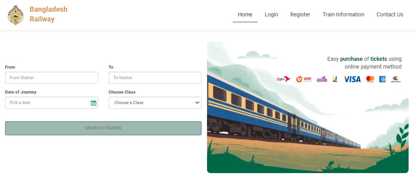
Task: Open the Register page
Action: click(x=300, y=15)
